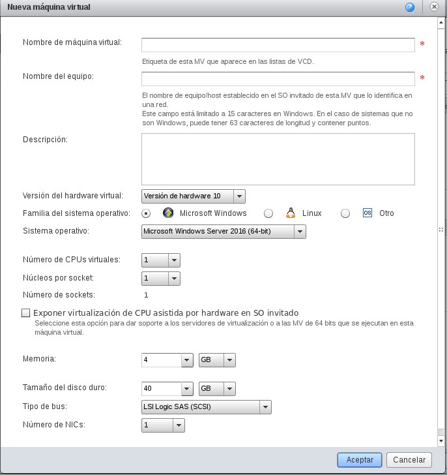Expand the Sistema operativo dropdown list
This screenshot has height=475, width=447.
(299, 232)
